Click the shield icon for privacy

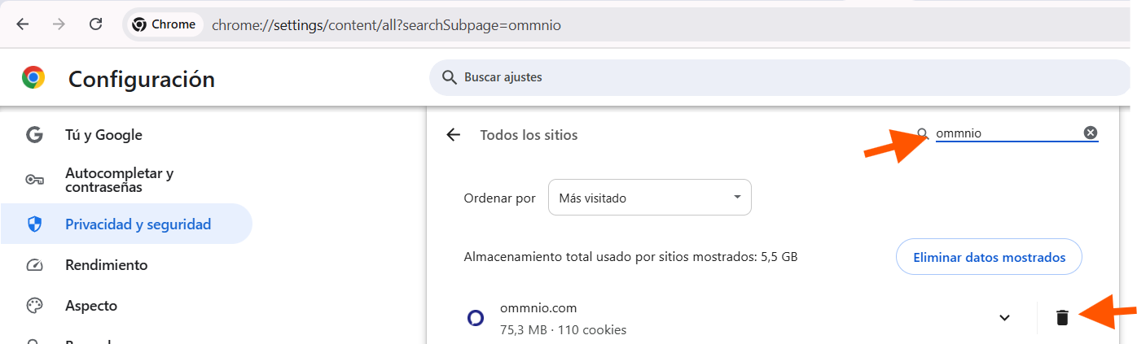pyautogui.click(x=34, y=224)
